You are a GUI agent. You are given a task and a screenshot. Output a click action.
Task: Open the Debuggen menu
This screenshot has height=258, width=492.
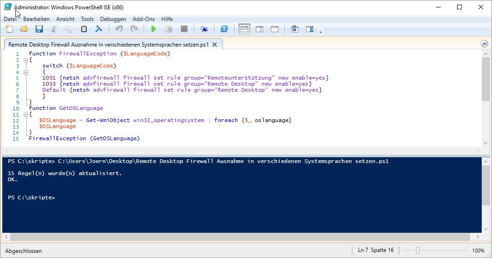113,19
